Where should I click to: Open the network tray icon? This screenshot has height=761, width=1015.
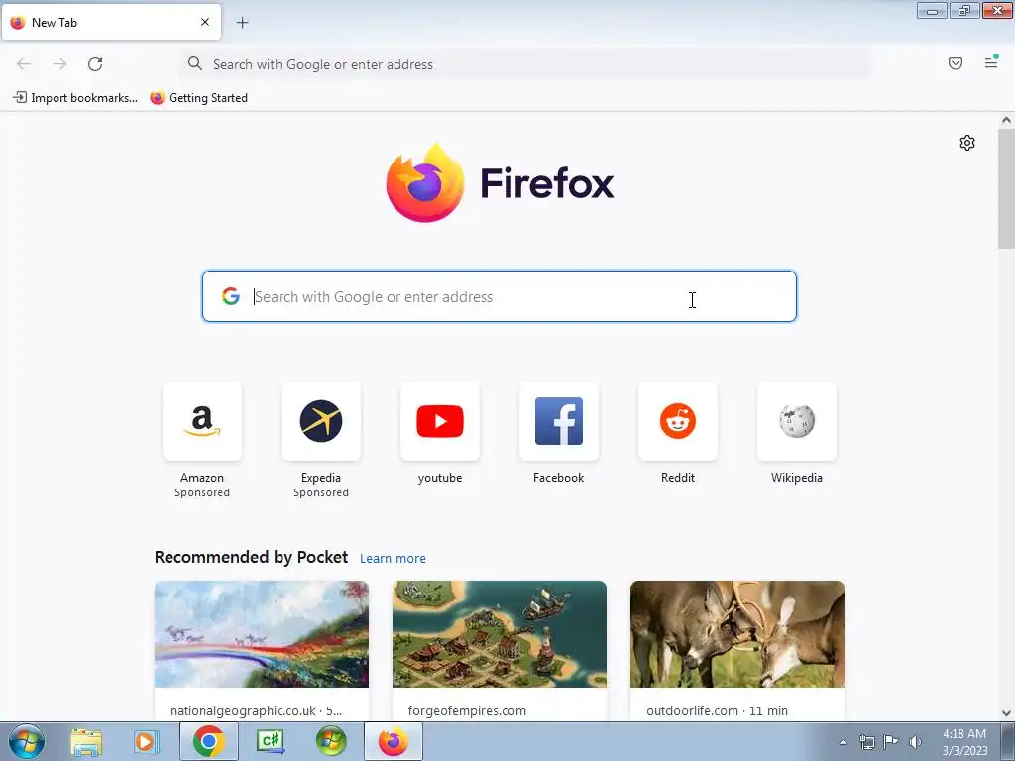(x=866, y=742)
